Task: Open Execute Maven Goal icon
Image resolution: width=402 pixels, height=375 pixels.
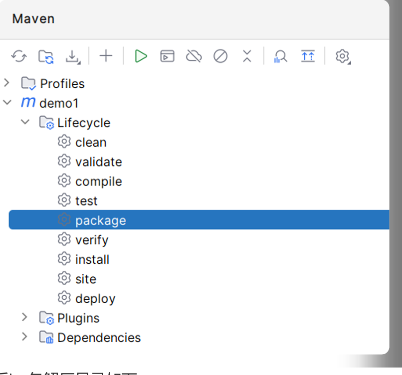Action: pos(167,56)
